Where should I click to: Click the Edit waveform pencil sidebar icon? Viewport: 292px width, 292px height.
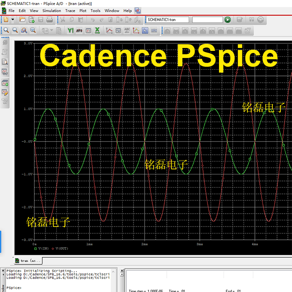coord(5,92)
